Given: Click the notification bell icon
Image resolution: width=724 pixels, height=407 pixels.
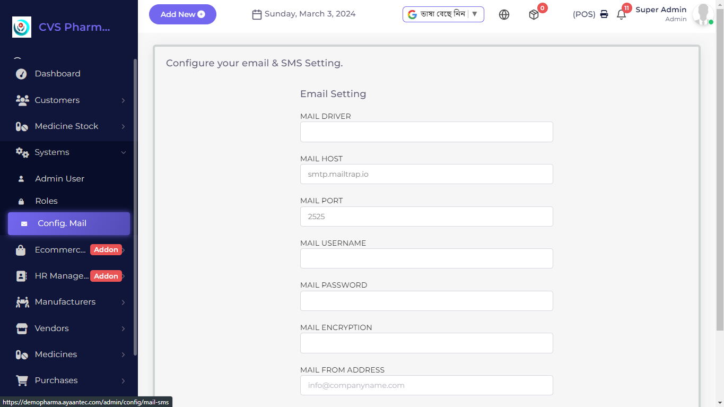Looking at the screenshot, I should (621, 15).
